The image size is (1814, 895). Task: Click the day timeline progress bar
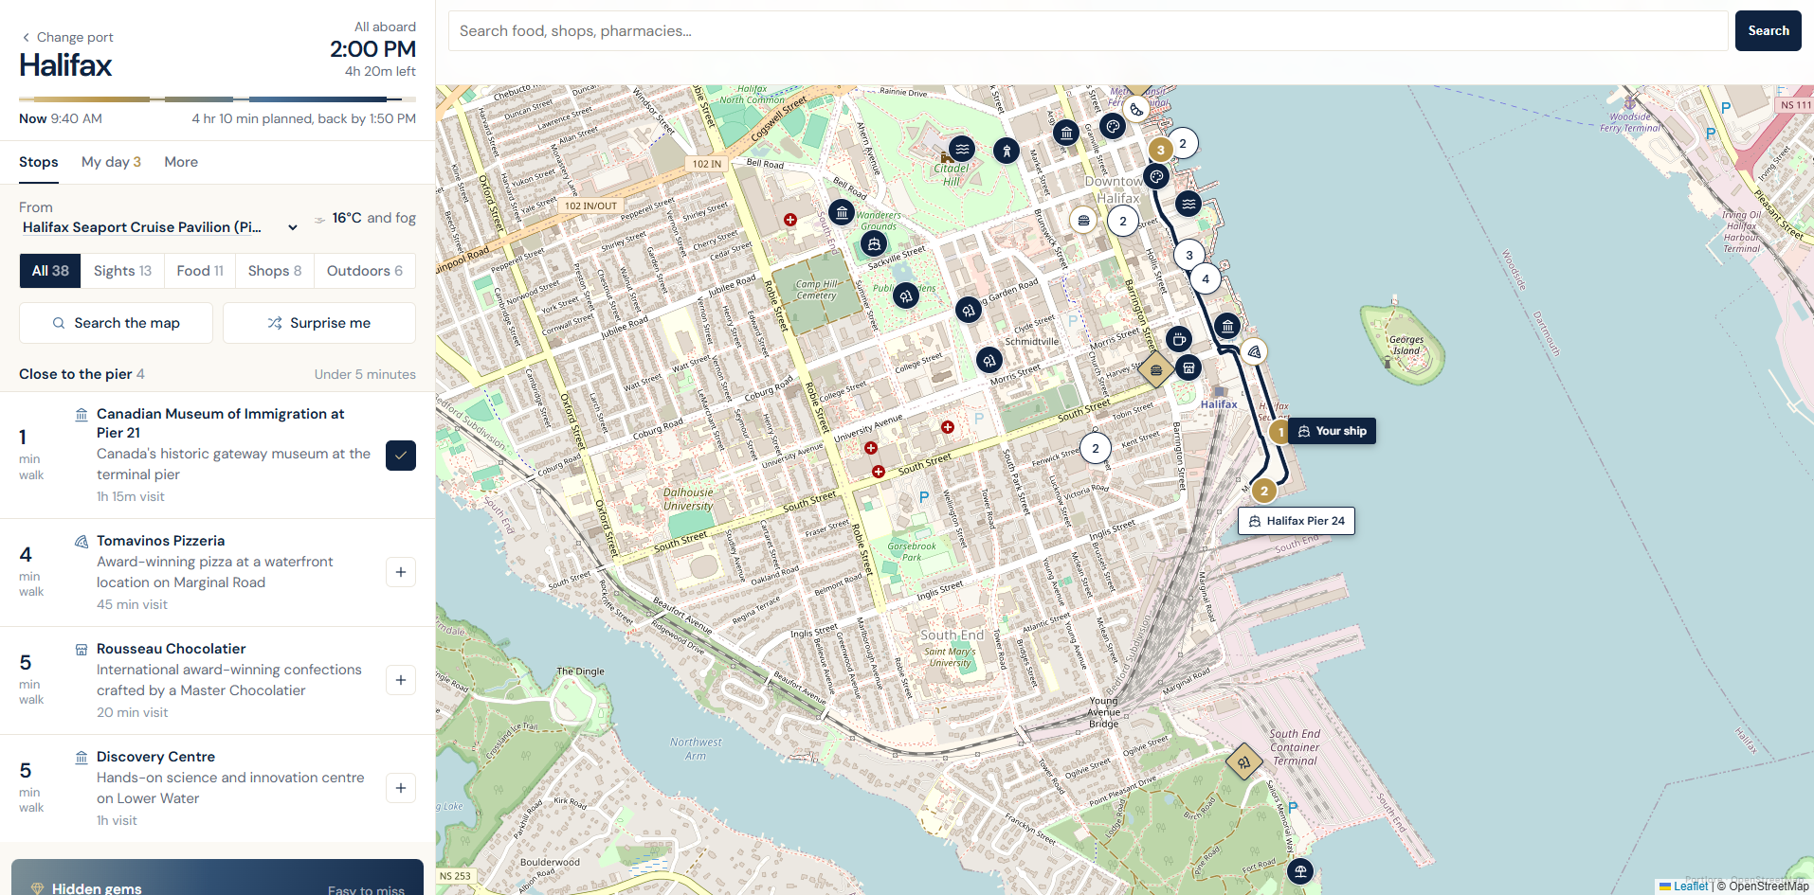(x=217, y=98)
